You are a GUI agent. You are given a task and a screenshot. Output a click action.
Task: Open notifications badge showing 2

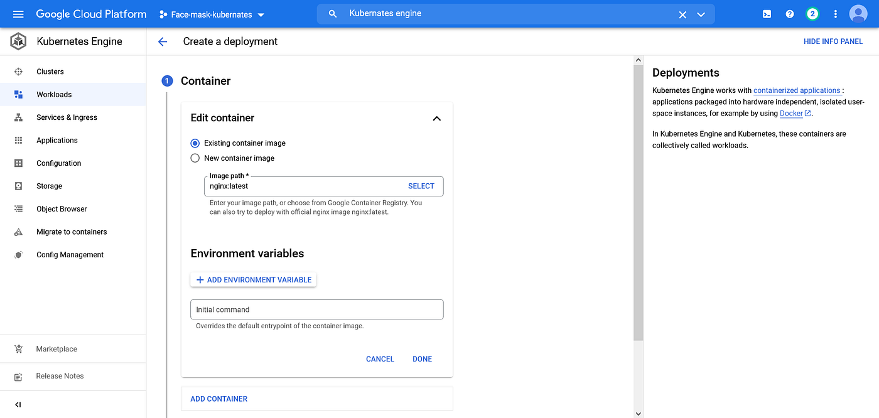coord(812,14)
